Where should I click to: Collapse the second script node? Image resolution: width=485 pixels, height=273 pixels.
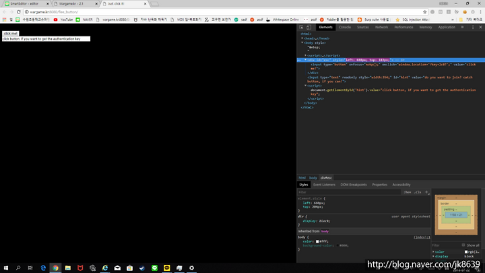click(x=306, y=86)
